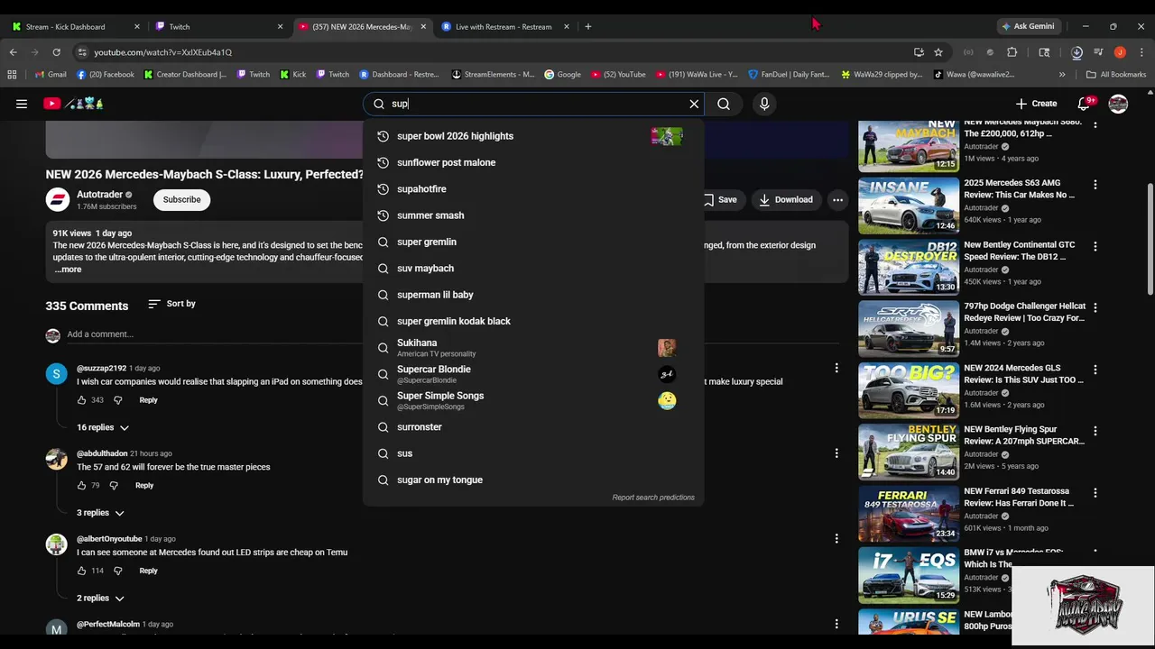Open Chrome extensions puzzle icon

point(1012,52)
